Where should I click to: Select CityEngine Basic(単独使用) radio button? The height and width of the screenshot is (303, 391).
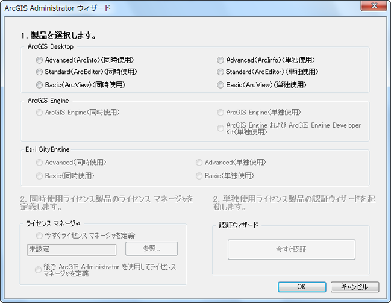pos(199,176)
